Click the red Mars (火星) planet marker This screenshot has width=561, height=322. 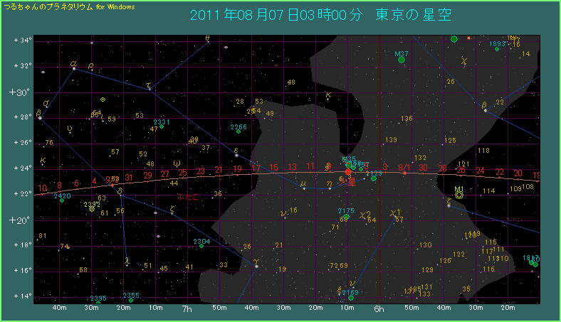pyautogui.click(x=348, y=172)
